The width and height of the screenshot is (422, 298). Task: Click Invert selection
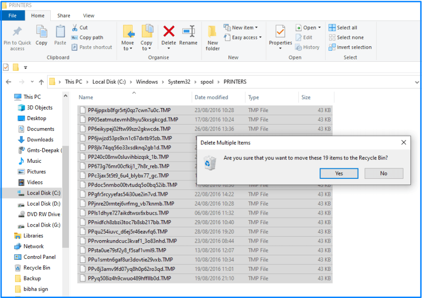coord(350,47)
